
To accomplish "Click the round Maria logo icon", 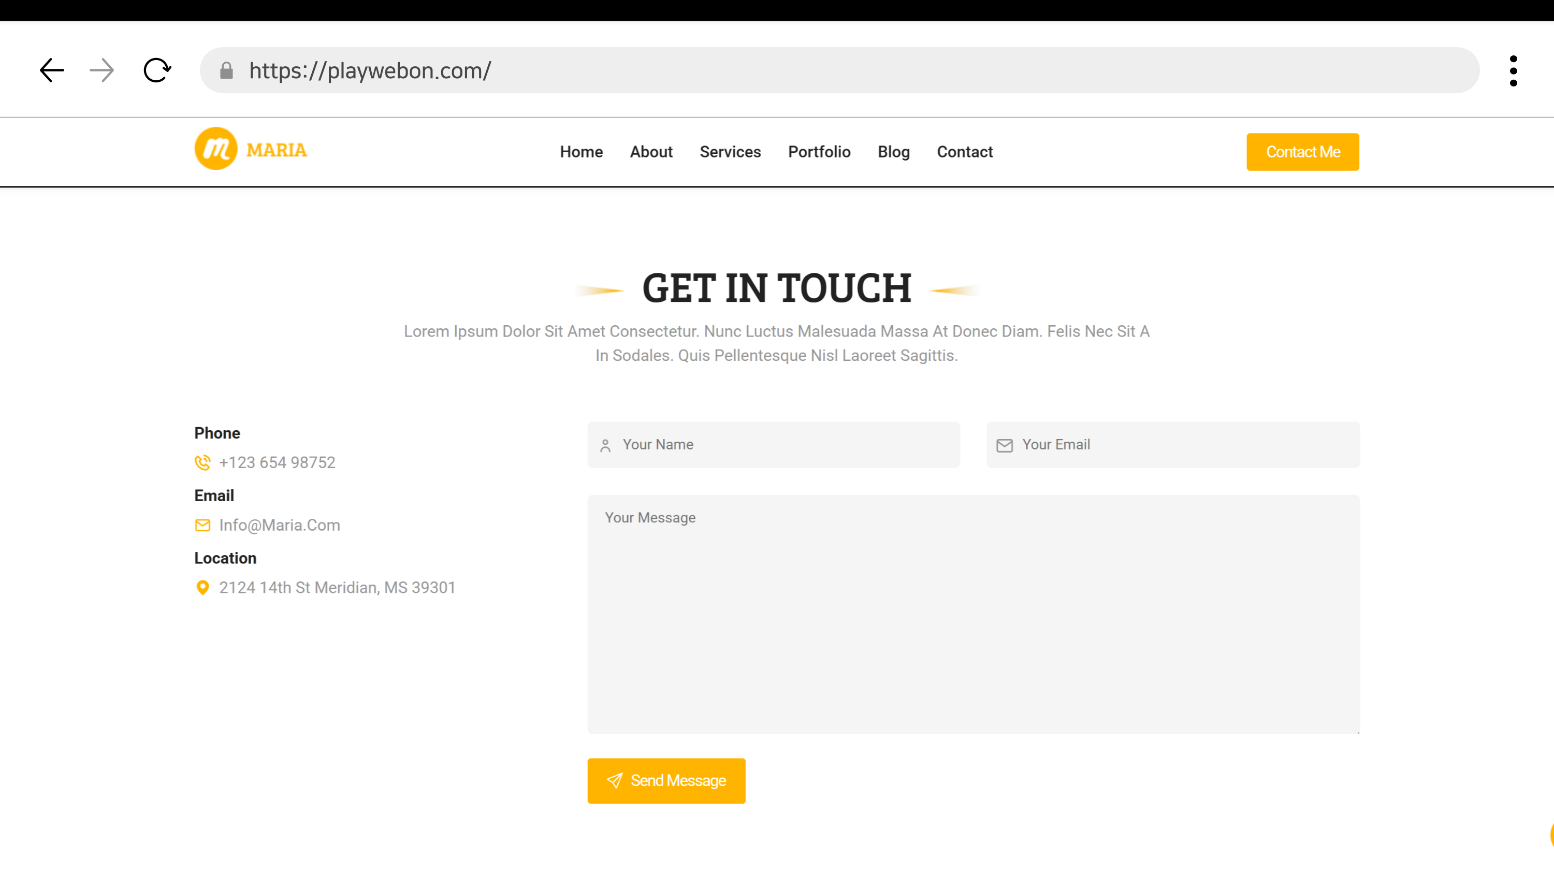I will 216,149.
